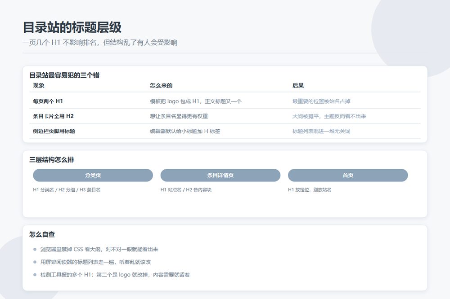
Task: Click the 后果 column header
Action: 298,85
